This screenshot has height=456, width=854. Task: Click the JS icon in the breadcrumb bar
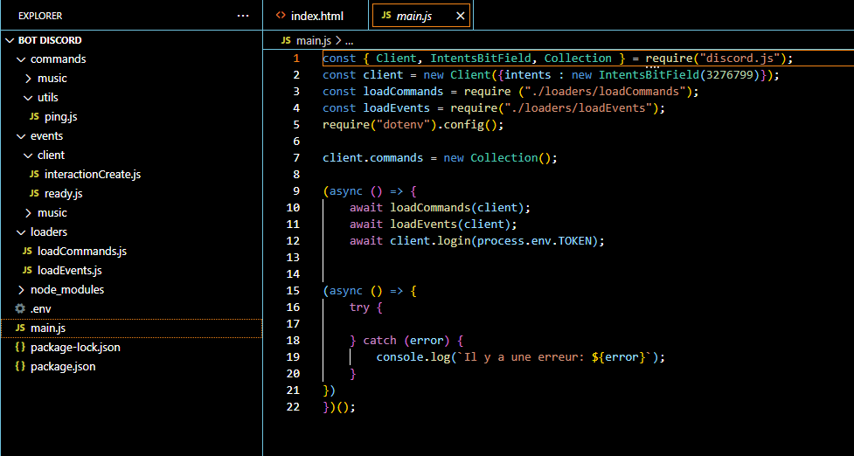286,41
